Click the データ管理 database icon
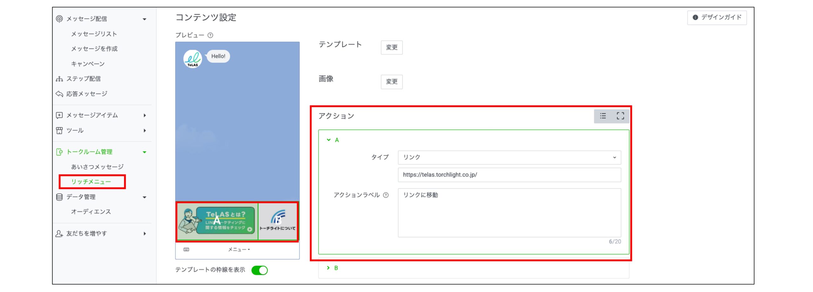Viewport: 813px width, 292px height. [x=59, y=197]
